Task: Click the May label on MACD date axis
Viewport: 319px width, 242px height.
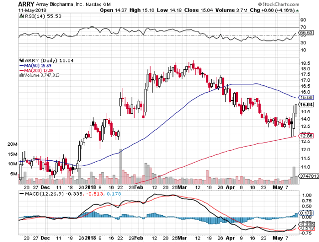Action: (278, 238)
